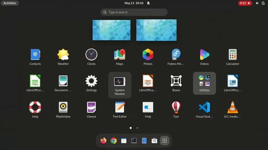Open Software center from the dock
Screen dimensions: 268x150
point(155,141)
